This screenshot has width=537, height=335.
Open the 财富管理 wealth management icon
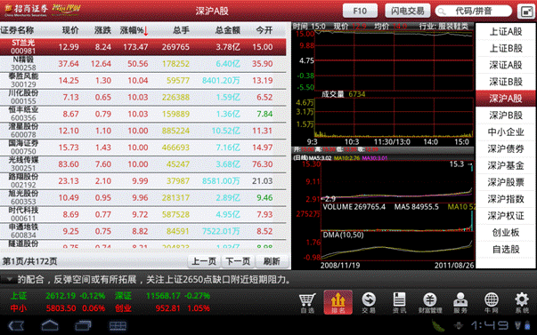[x=430, y=302]
